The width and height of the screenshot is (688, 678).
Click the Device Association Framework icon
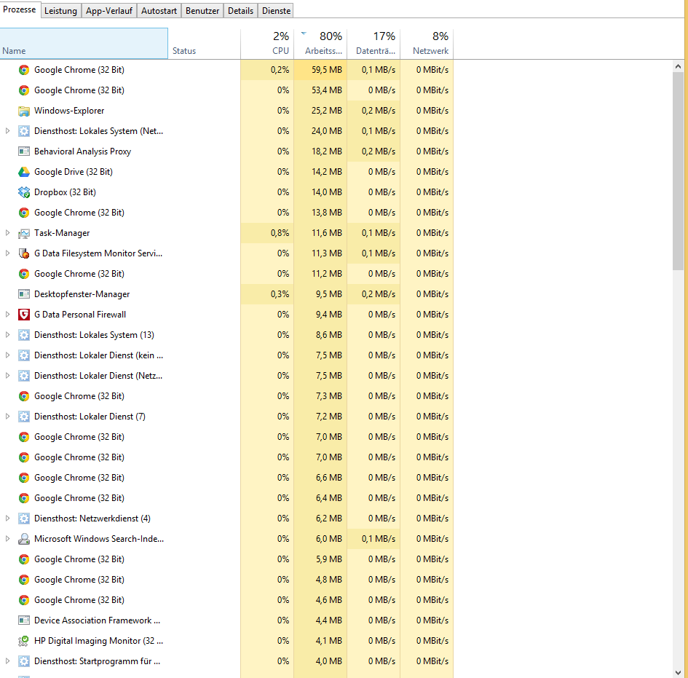[x=24, y=620]
